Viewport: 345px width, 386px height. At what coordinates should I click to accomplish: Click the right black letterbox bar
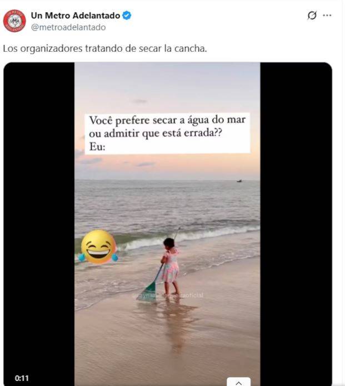tap(296, 216)
